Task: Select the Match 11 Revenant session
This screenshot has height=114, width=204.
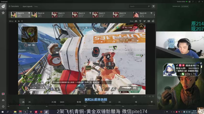Action: click(102, 15)
